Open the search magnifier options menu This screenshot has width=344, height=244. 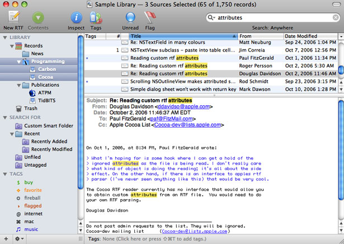211,17
